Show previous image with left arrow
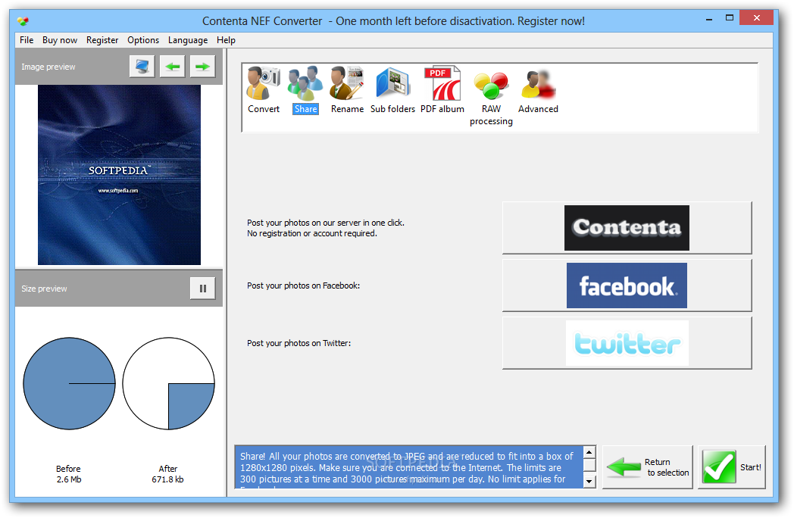Viewport: 794px width, 518px height. (x=172, y=67)
